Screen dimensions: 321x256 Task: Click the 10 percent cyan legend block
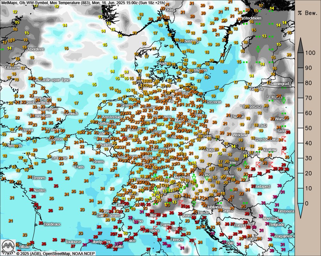coord(301,188)
